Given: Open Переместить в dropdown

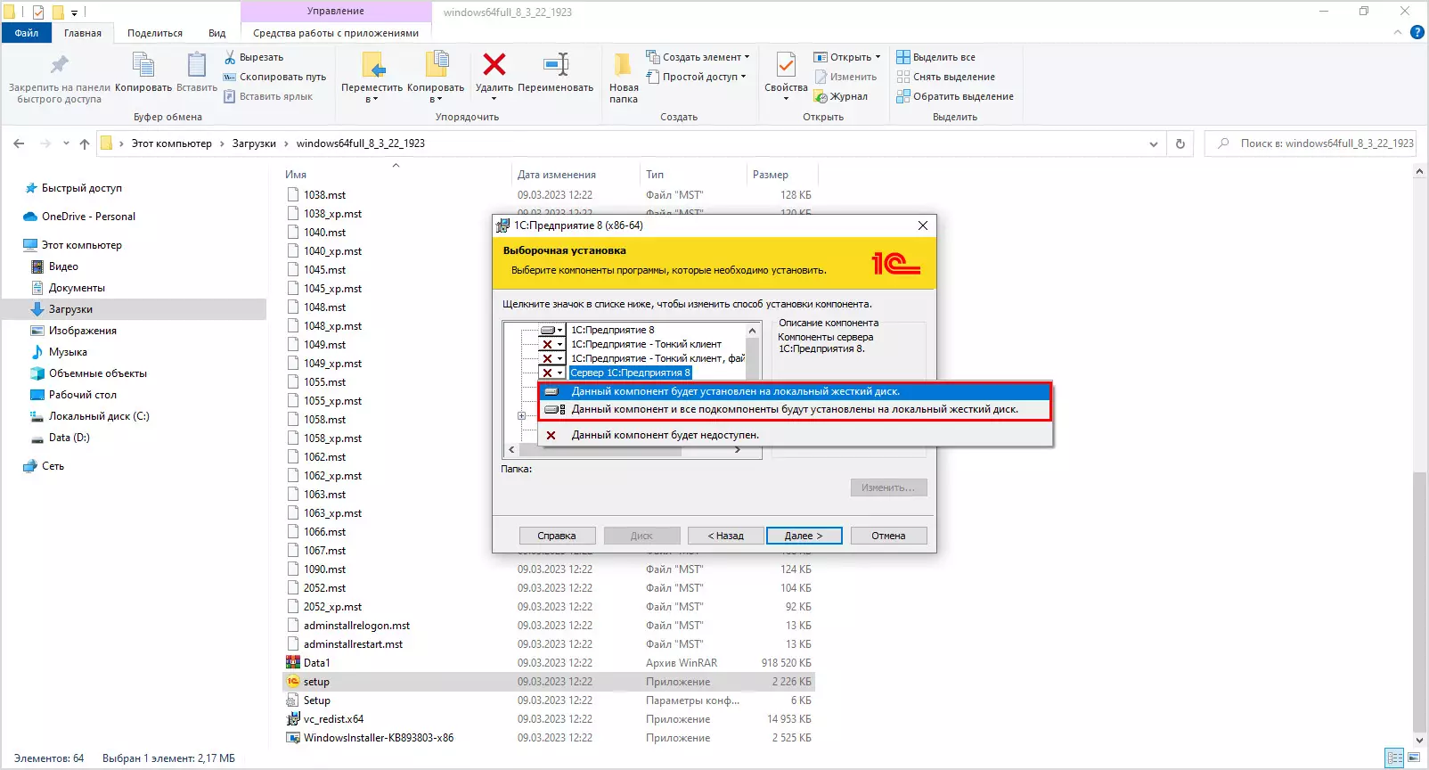Looking at the screenshot, I should (x=372, y=93).
